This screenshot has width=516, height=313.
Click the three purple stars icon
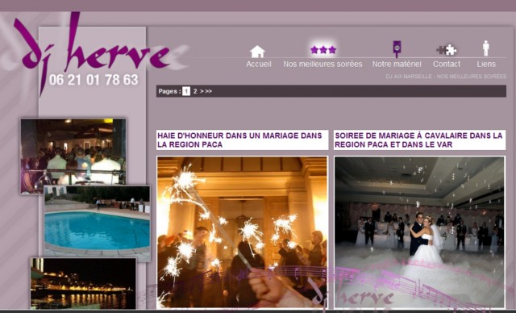tap(323, 50)
